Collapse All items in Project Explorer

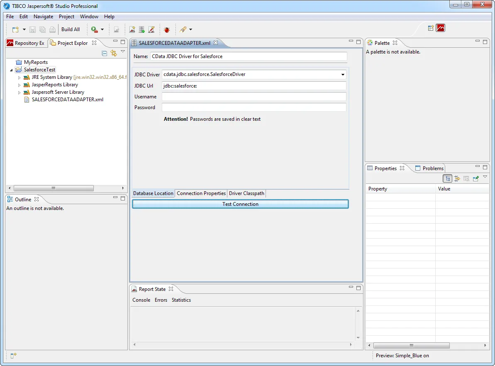coord(104,53)
